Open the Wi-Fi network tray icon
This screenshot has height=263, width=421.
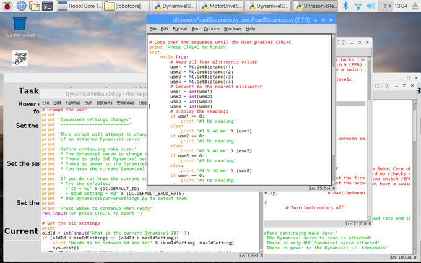tap(357, 6)
